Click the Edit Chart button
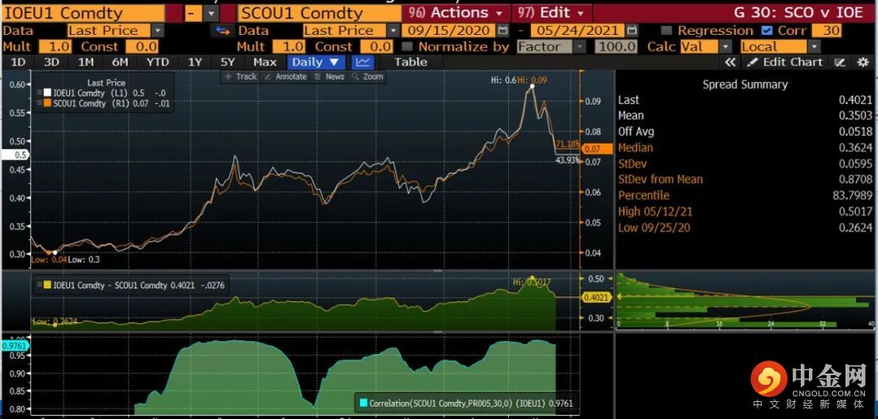Viewport: 878px width, 419px height. (786, 62)
